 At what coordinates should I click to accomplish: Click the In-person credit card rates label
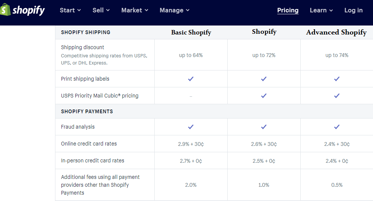coord(93,160)
